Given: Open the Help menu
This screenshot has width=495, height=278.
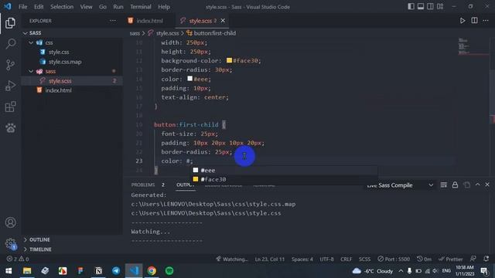Looking at the screenshot, I should [x=164, y=7].
